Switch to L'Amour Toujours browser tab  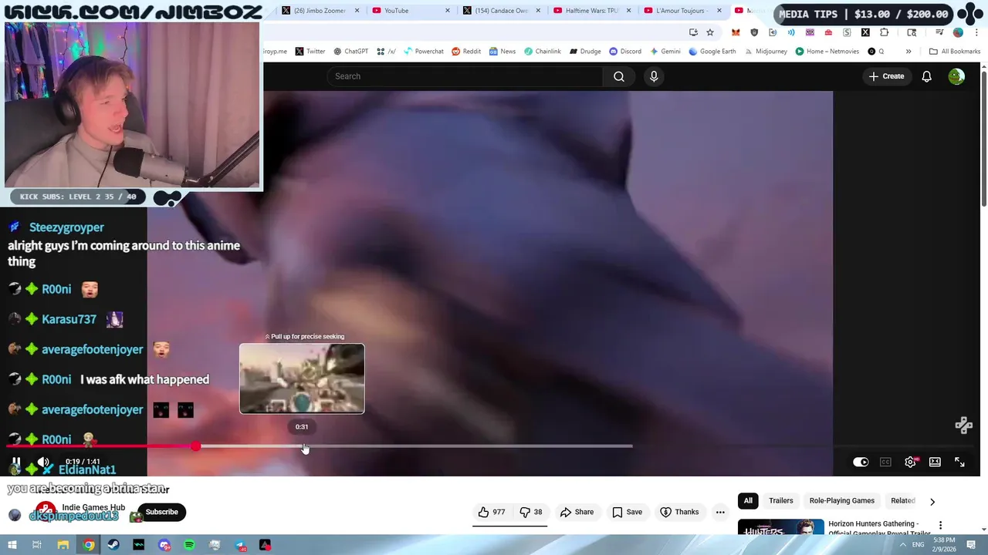coord(682,11)
